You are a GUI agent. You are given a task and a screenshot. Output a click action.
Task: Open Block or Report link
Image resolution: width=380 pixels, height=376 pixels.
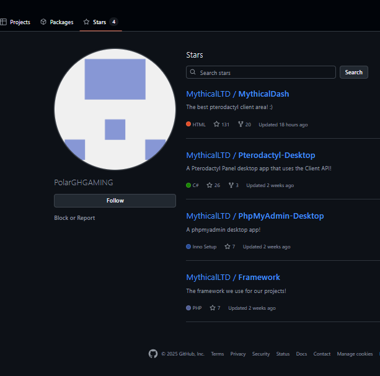(74, 218)
